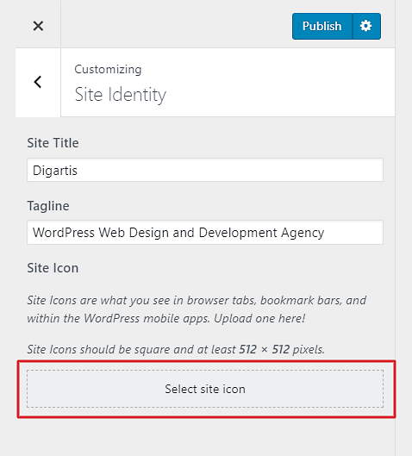Click the Site Icon heading label

pos(53,268)
